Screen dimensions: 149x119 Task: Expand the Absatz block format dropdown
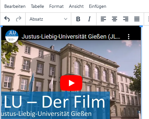tap(48, 19)
